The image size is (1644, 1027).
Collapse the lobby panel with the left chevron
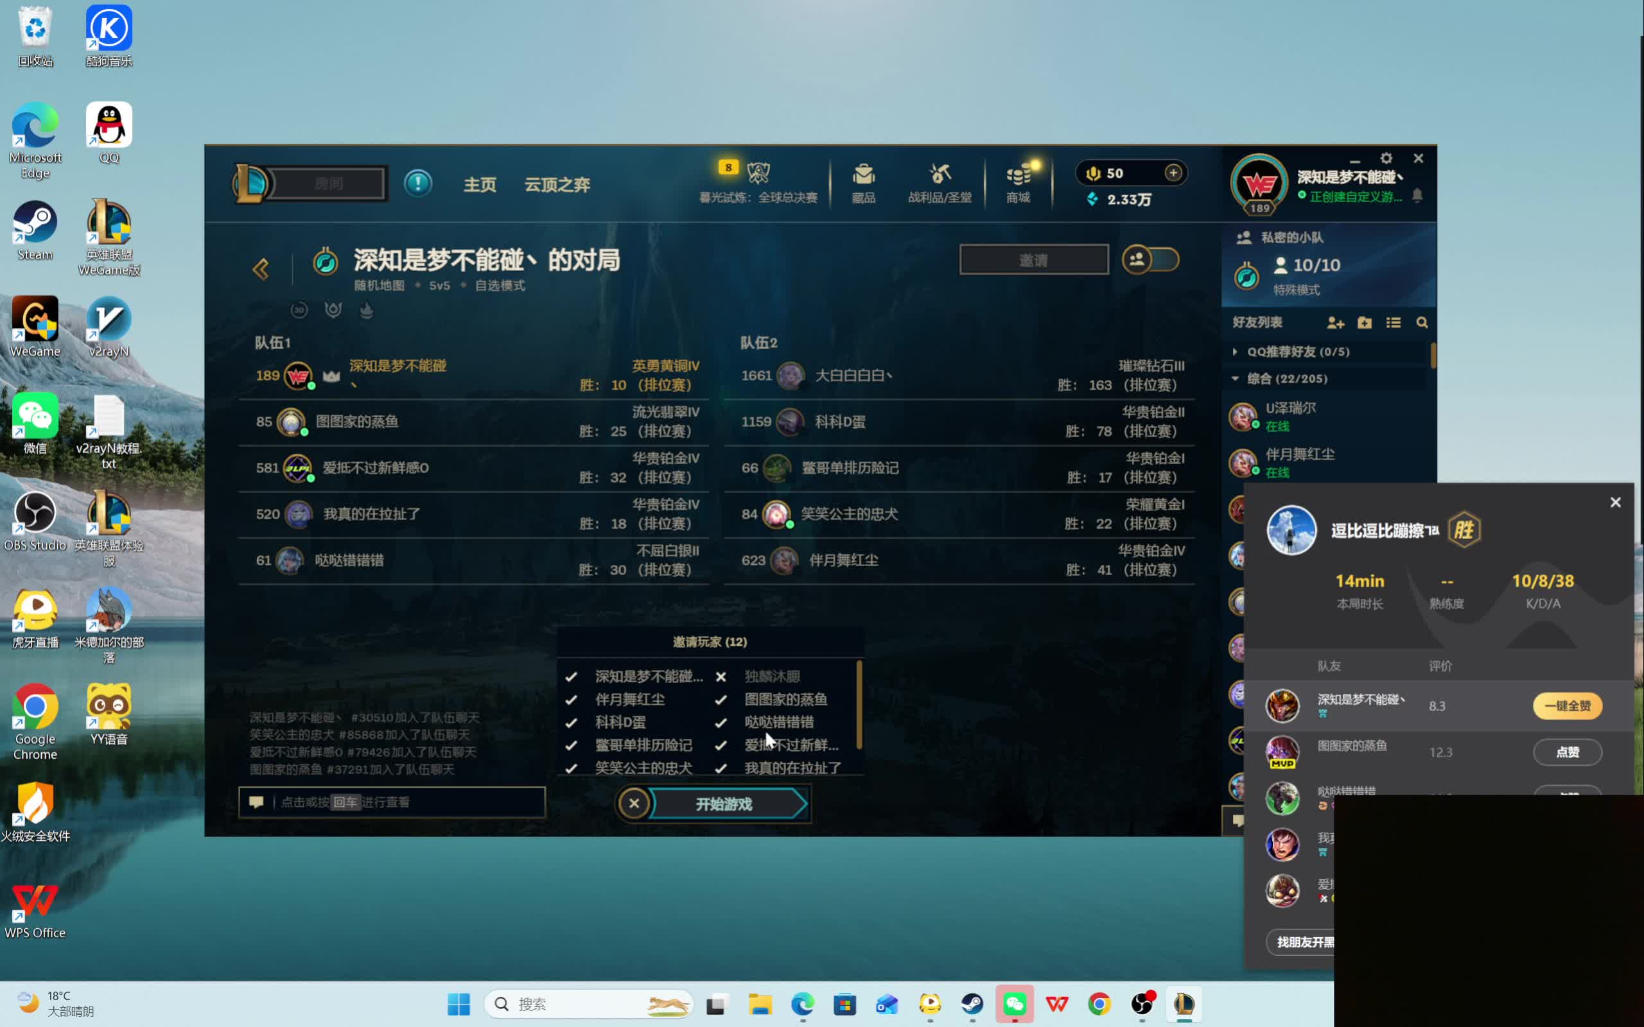point(262,269)
